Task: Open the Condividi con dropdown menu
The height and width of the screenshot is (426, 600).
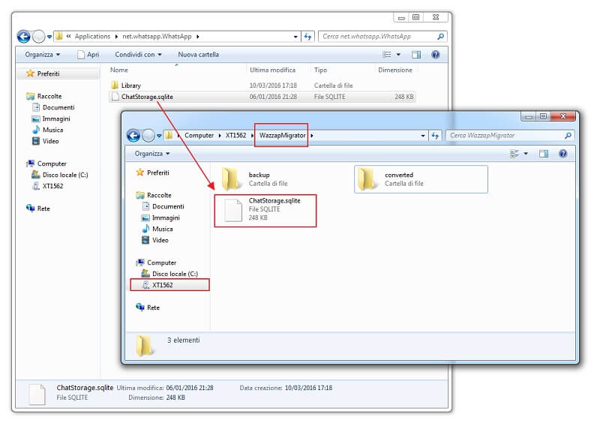Action: [x=138, y=55]
